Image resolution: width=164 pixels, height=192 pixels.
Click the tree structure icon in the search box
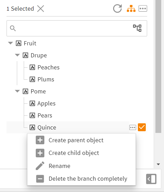point(137,28)
